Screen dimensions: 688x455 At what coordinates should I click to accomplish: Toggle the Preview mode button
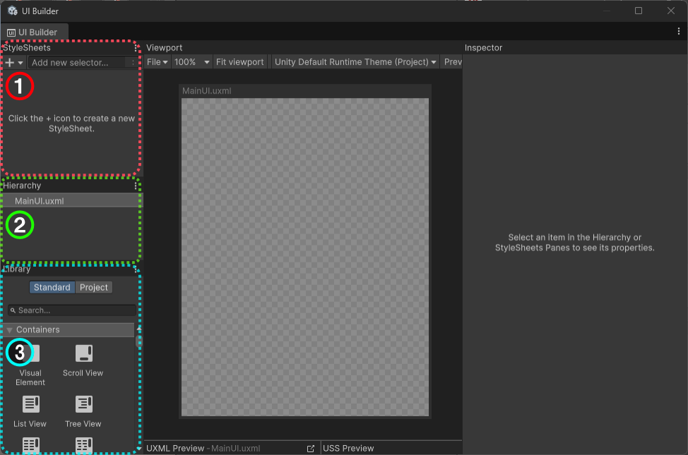pos(452,62)
